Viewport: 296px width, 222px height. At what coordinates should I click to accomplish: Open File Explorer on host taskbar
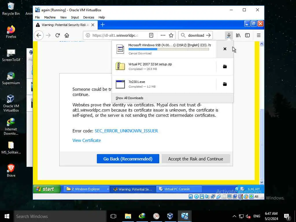click(x=128, y=216)
